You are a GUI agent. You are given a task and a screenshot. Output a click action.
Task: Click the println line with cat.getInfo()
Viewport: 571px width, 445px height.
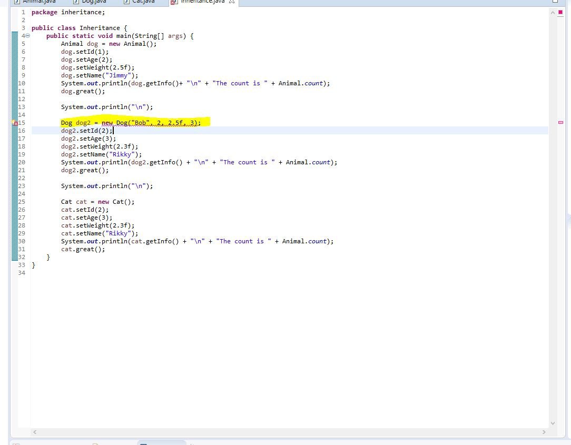[198, 241]
